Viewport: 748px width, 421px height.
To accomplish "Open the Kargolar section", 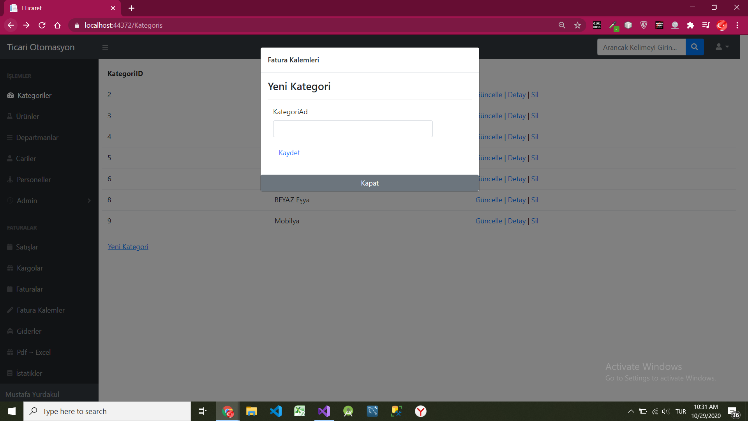I will click(x=29, y=268).
